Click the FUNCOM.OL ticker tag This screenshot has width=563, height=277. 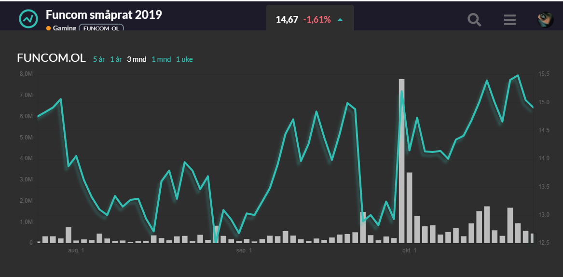point(101,28)
